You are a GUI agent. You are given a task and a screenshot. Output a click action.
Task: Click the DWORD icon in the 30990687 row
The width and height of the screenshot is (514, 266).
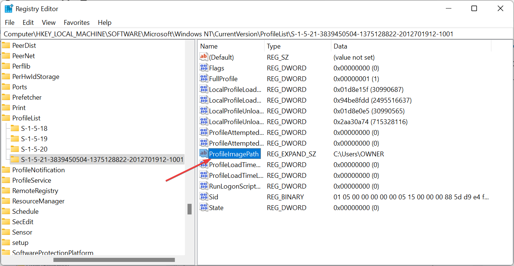coord(204,89)
